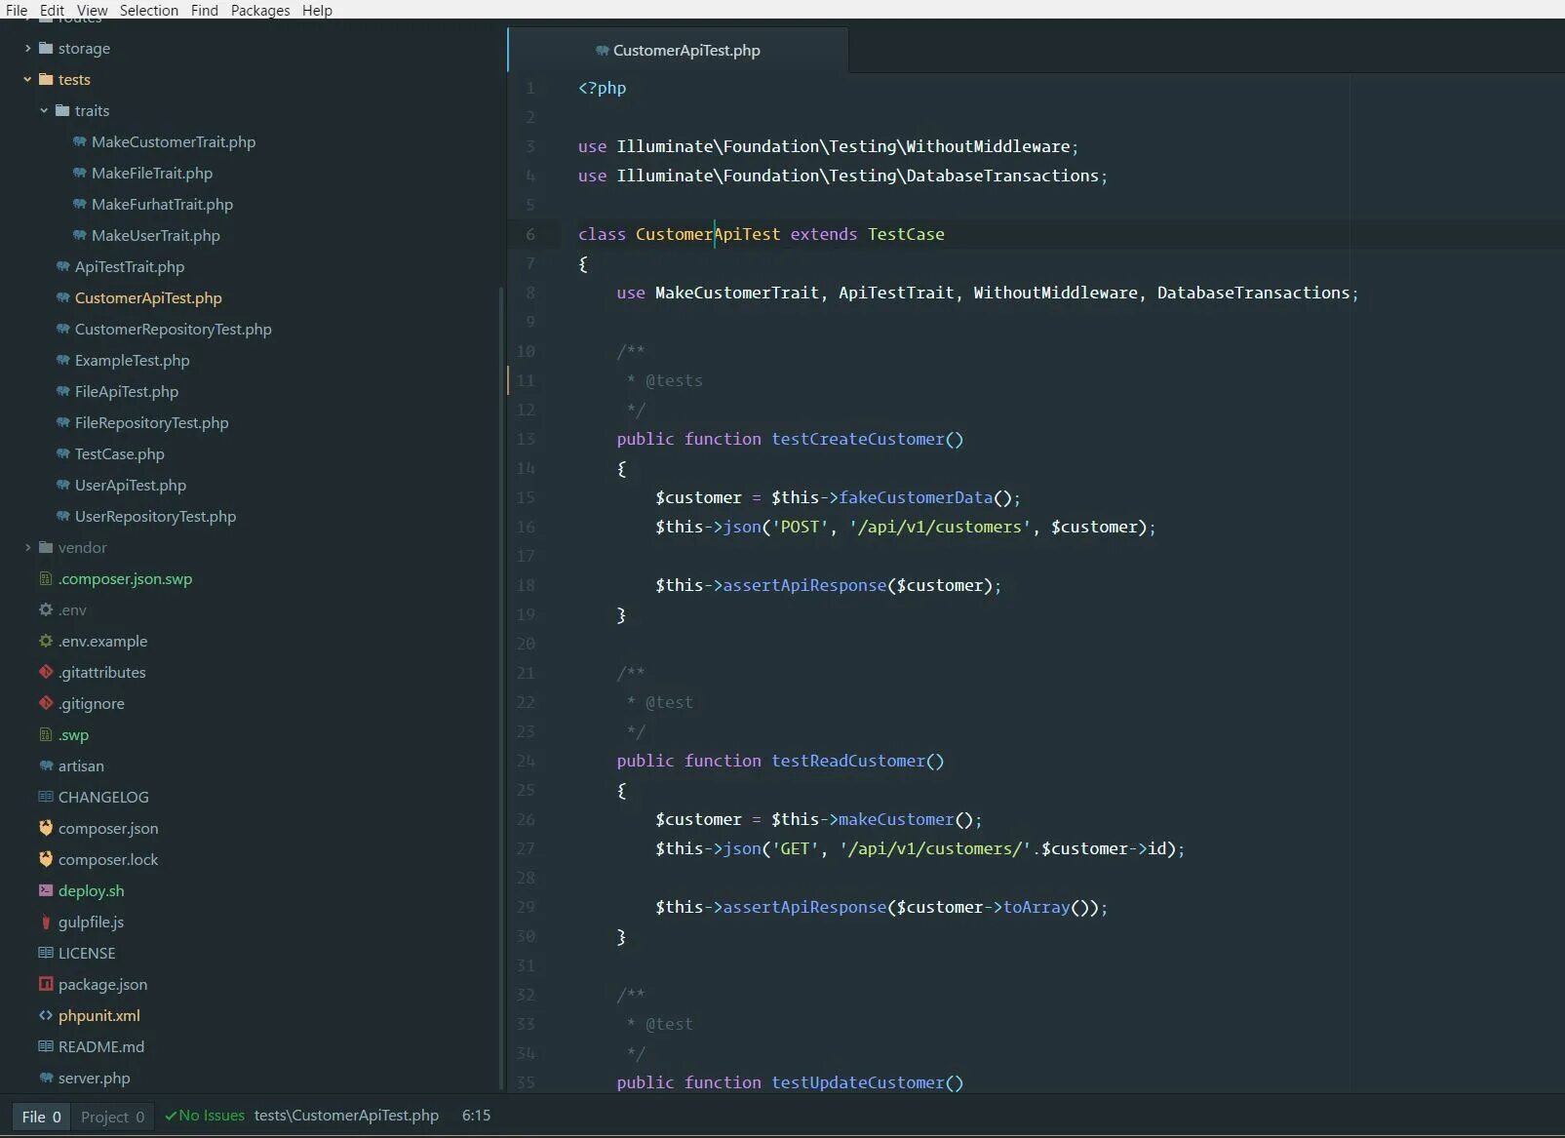Click the Project 0 linter button
The image size is (1565, 1138).
(112, 1117)
